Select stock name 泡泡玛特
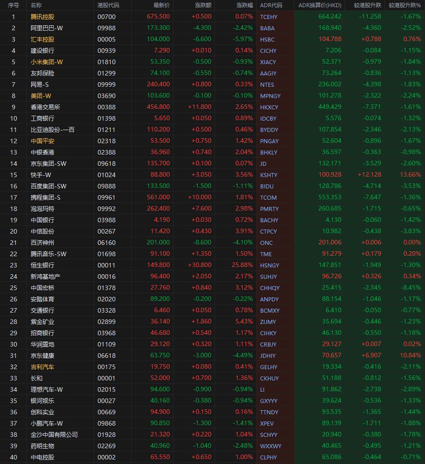This screenshot has width=425, height=464. pyautogui.click(x=42, y=209)
